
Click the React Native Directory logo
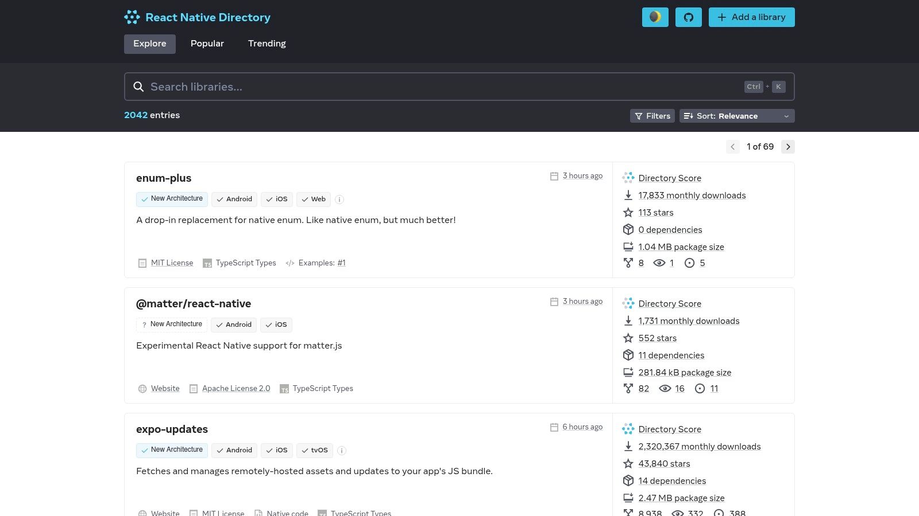(x=132, y=17)
